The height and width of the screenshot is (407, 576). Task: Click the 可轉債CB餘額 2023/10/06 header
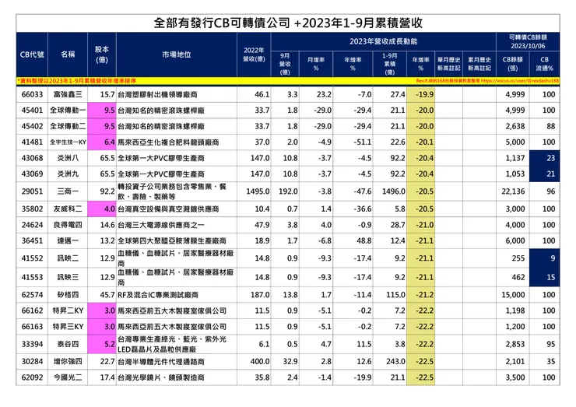[528, 41]
